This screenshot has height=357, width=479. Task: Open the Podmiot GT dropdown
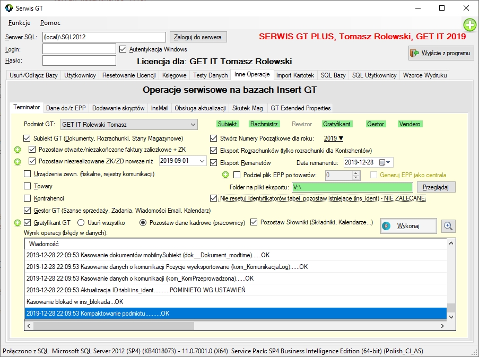point(129,125)
